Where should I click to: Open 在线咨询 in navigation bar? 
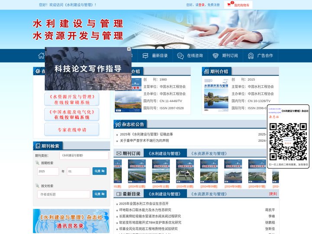(195, 56)
